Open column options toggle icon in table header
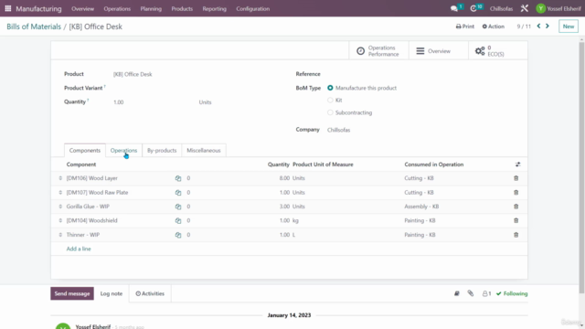Viewport: 585px width, 329px height. click(x=517, y=164)
